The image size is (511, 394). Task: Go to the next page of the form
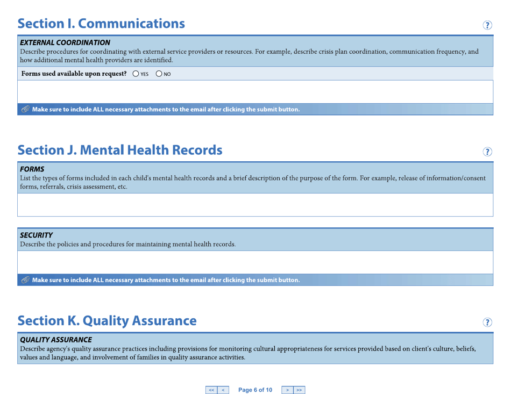[x=287, y=390]
